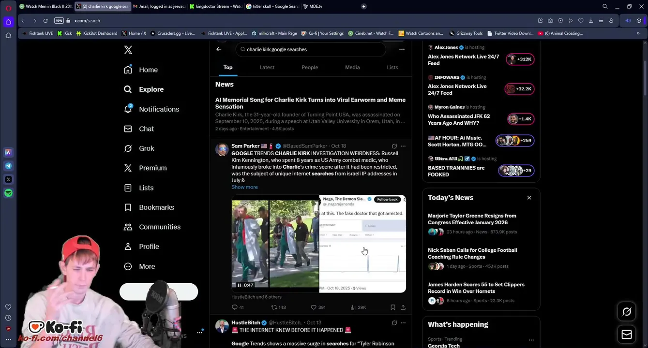The width and height of the screenshot is (648, 348).
Task: Toggle the VPN badge in address bar
Action: pos(59,21)
